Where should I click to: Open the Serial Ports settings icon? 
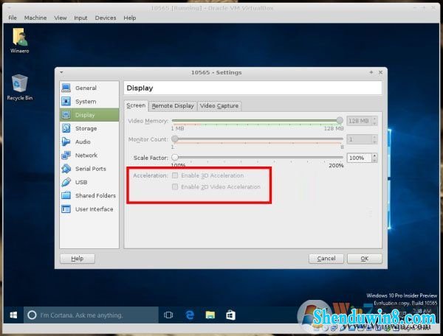tap(66, 169)
